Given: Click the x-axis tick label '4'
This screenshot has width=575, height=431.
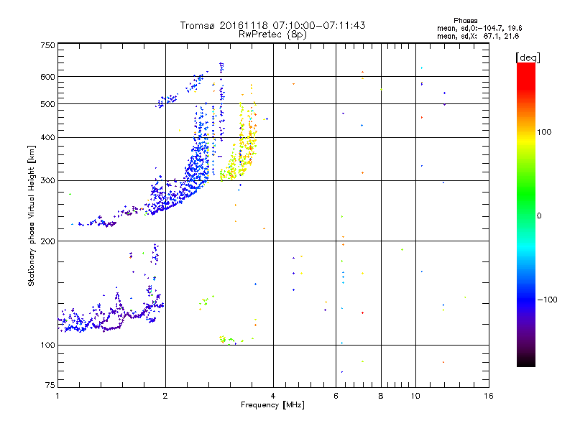Looking at the screenshot, I should tap(273, 396).
